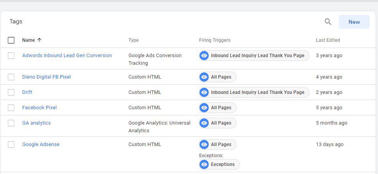This screenshot has height=174, width=378.
Task: Click eye icon in GA analytics trigger
Action: [204, 123]
